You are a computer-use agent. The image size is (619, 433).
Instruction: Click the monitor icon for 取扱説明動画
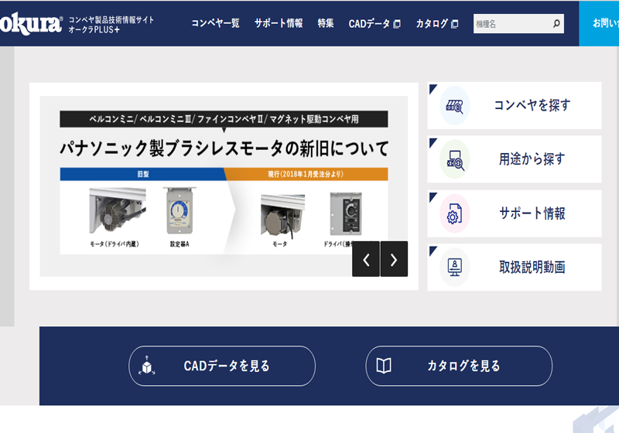(x=455, y=268)
